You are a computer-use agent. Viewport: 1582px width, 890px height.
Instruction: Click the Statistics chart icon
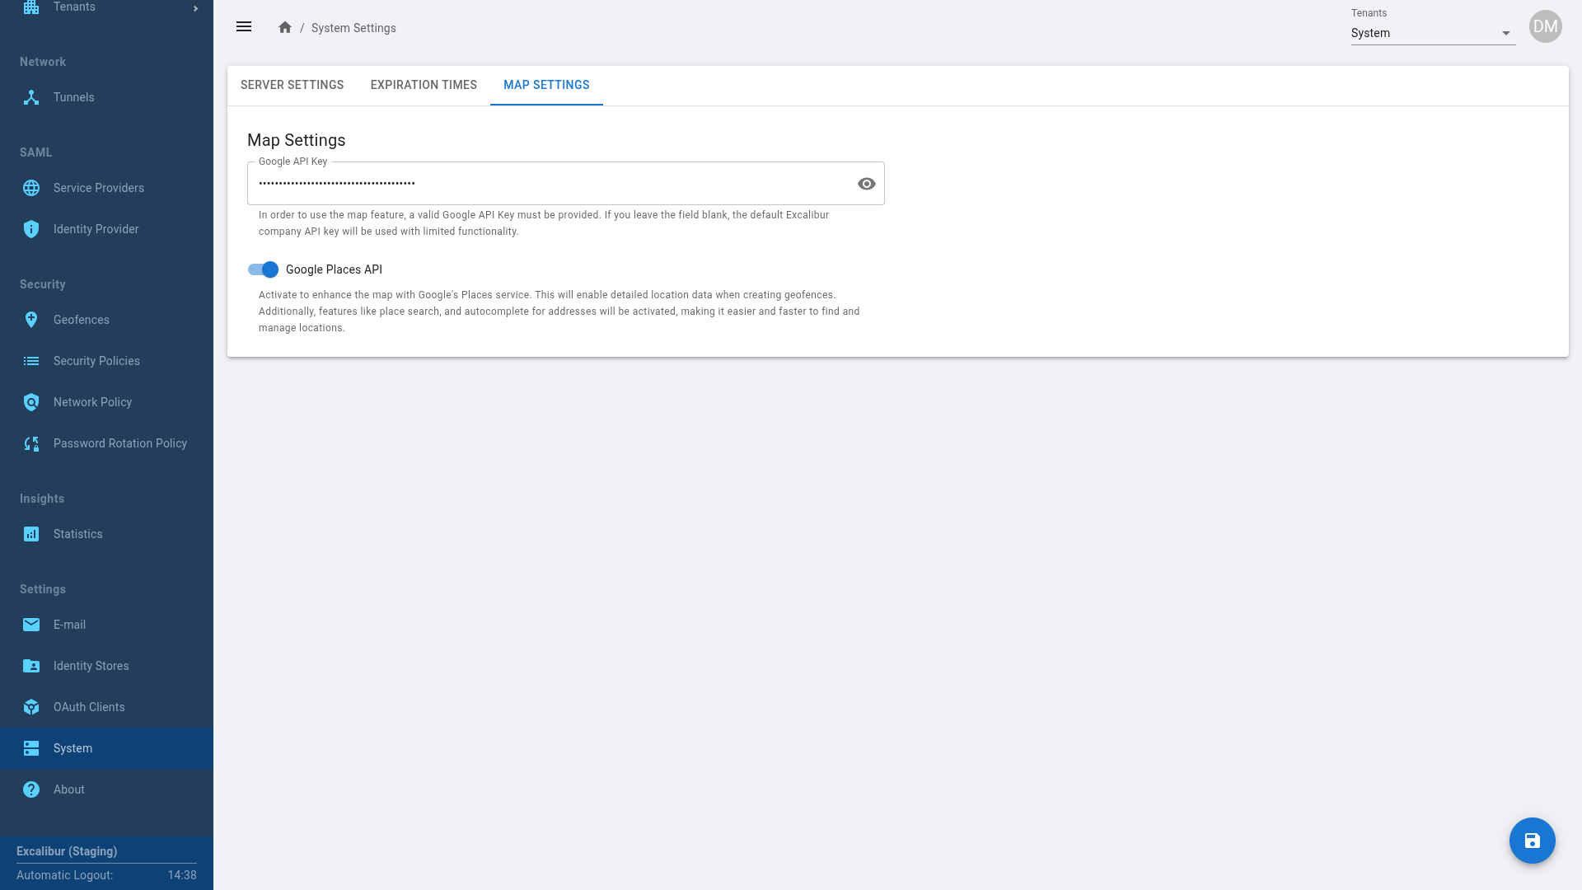point(31,534)
